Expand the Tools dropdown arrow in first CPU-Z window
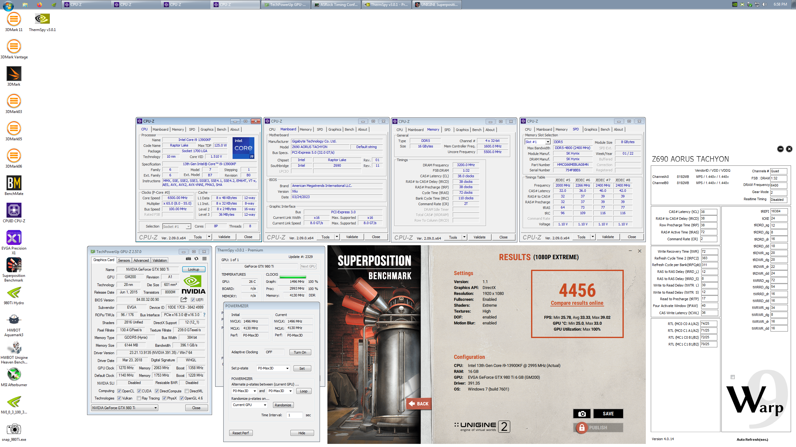This screenshot has width=796, height=447. (209, 237)
